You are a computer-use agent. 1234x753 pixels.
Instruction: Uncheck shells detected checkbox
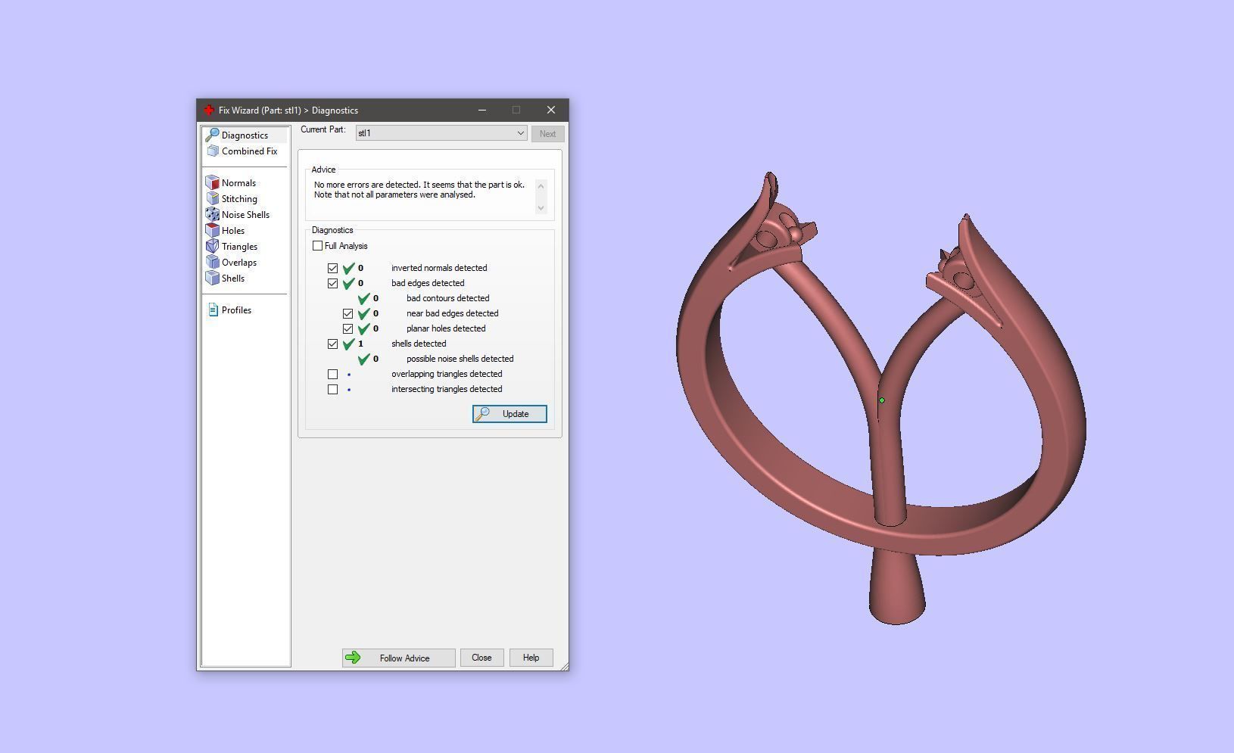pos(332,344)
